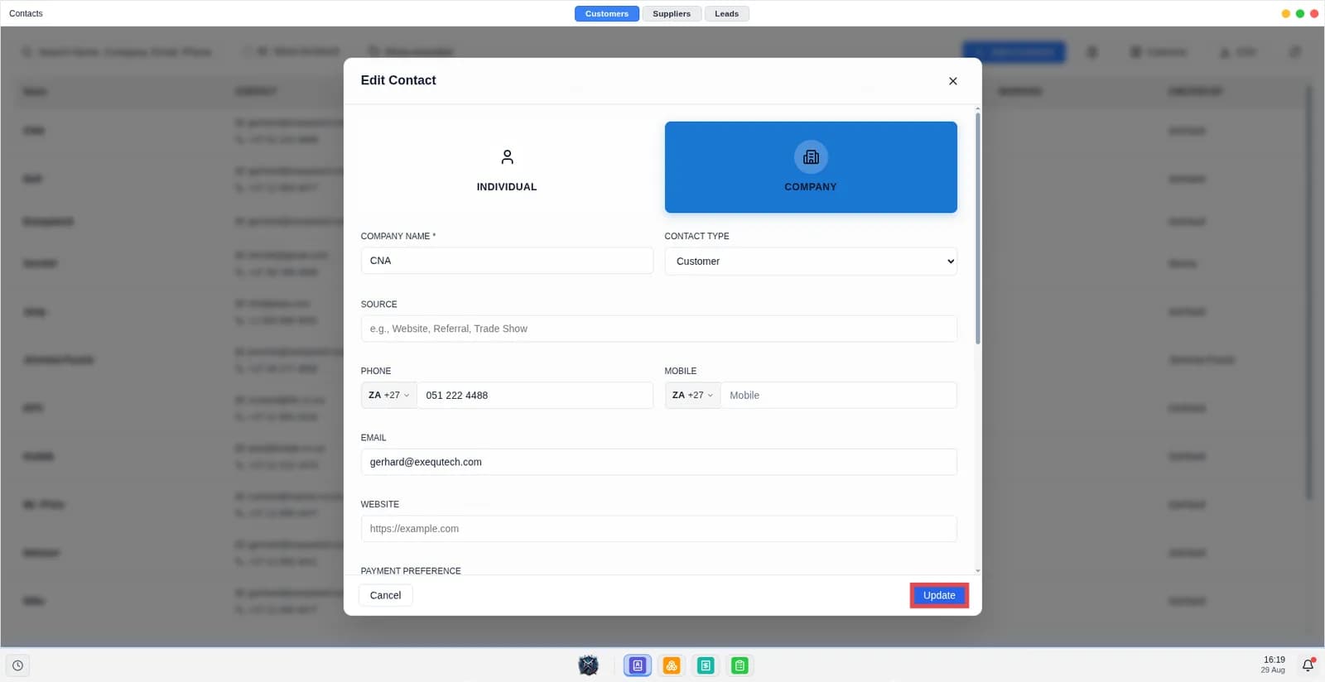
Task: Open the Phone country code selector
Action: click(389, 396)
